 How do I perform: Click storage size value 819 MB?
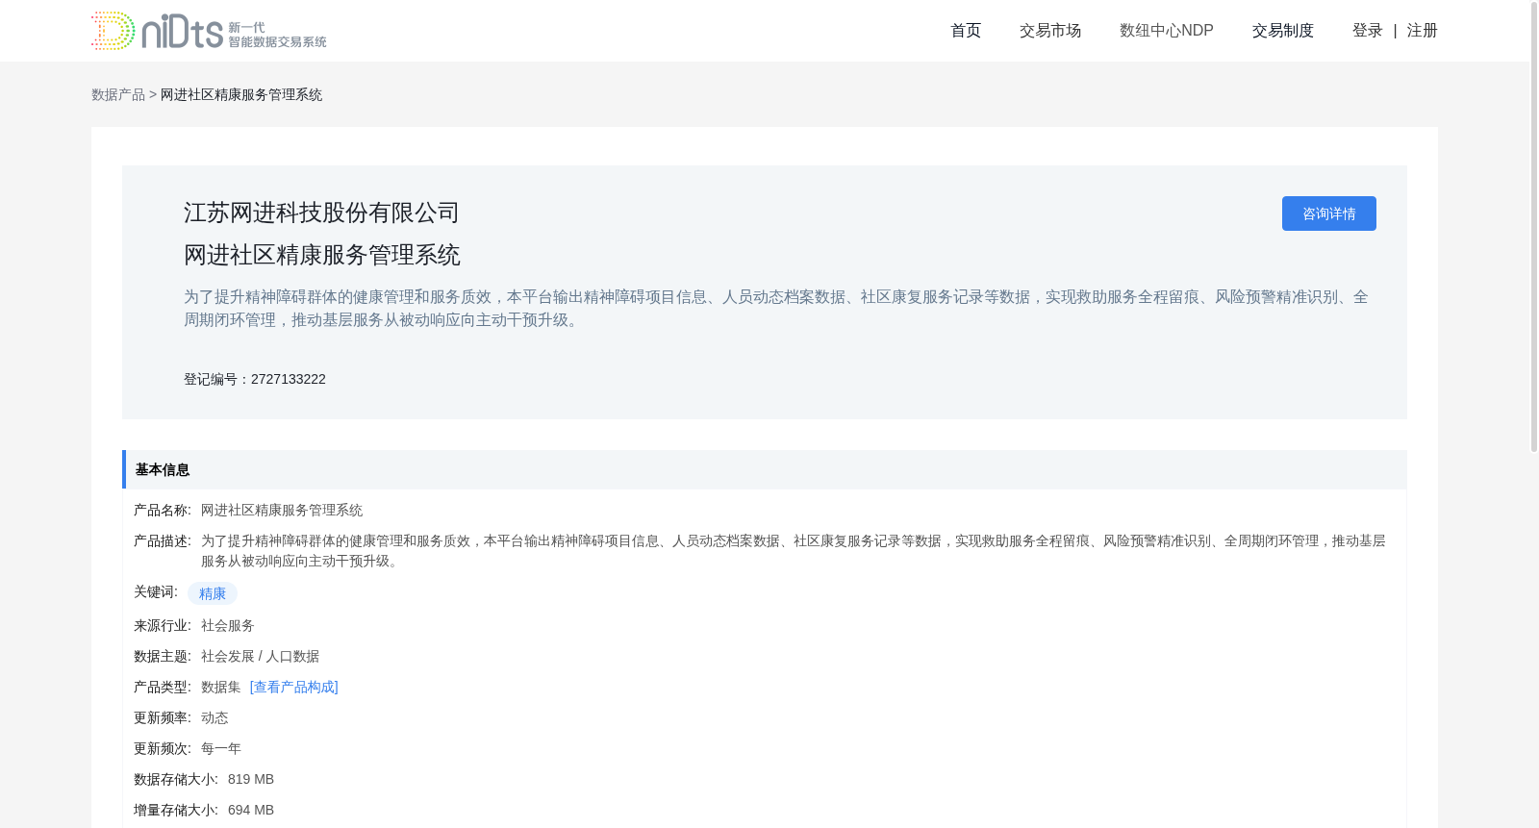coord(251,779)
